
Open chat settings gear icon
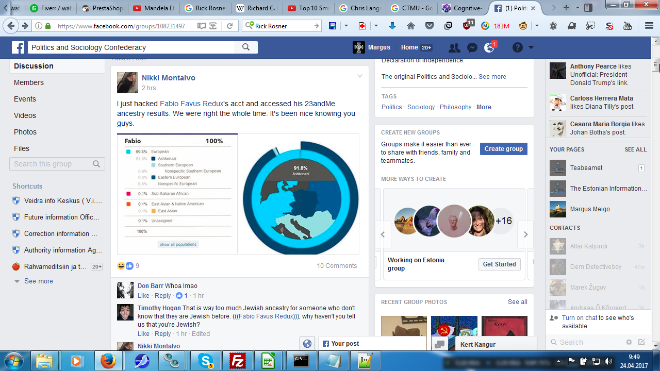(x=629, y=342)
